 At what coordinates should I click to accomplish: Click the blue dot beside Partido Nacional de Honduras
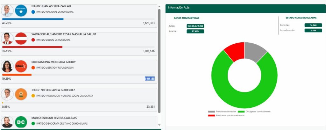33,12
